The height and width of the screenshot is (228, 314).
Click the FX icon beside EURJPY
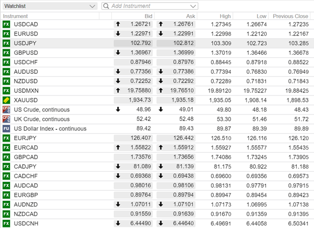[7, 138]
